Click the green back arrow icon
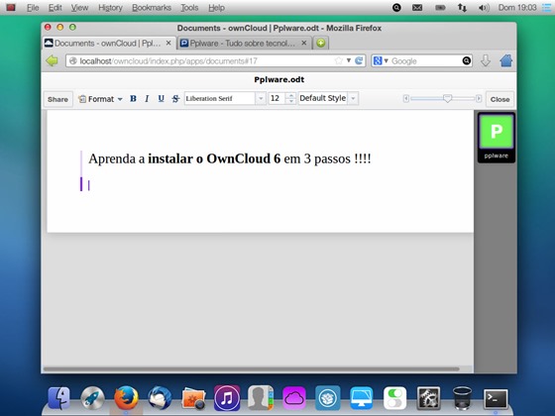The image size is (555, 416). pyautogui.click(x=53, y=60)
